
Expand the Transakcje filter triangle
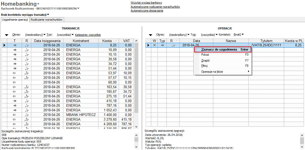coord(7,35)
